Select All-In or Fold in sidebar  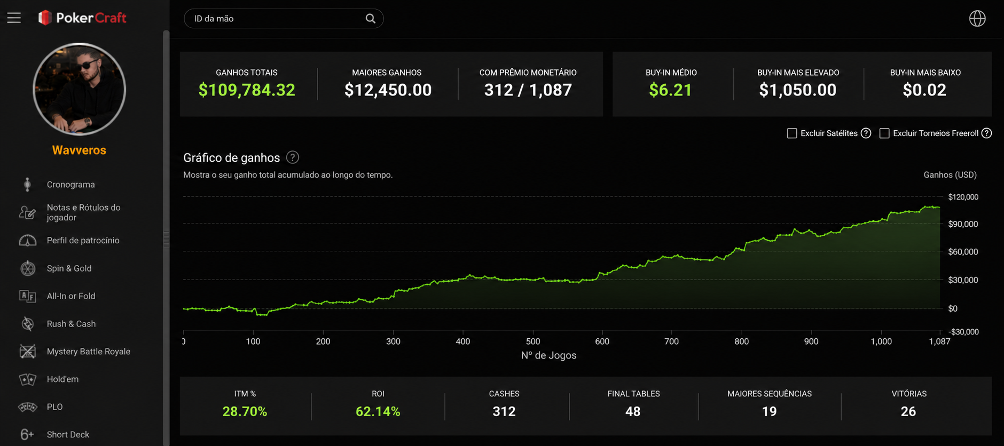click(x=71, y=296)
